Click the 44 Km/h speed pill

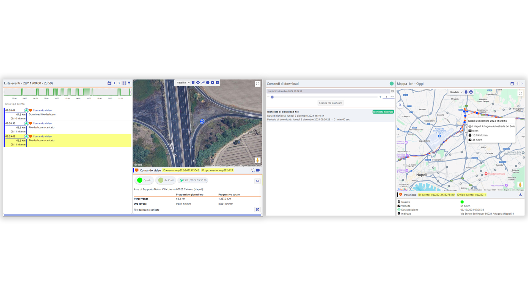(166, 180)
